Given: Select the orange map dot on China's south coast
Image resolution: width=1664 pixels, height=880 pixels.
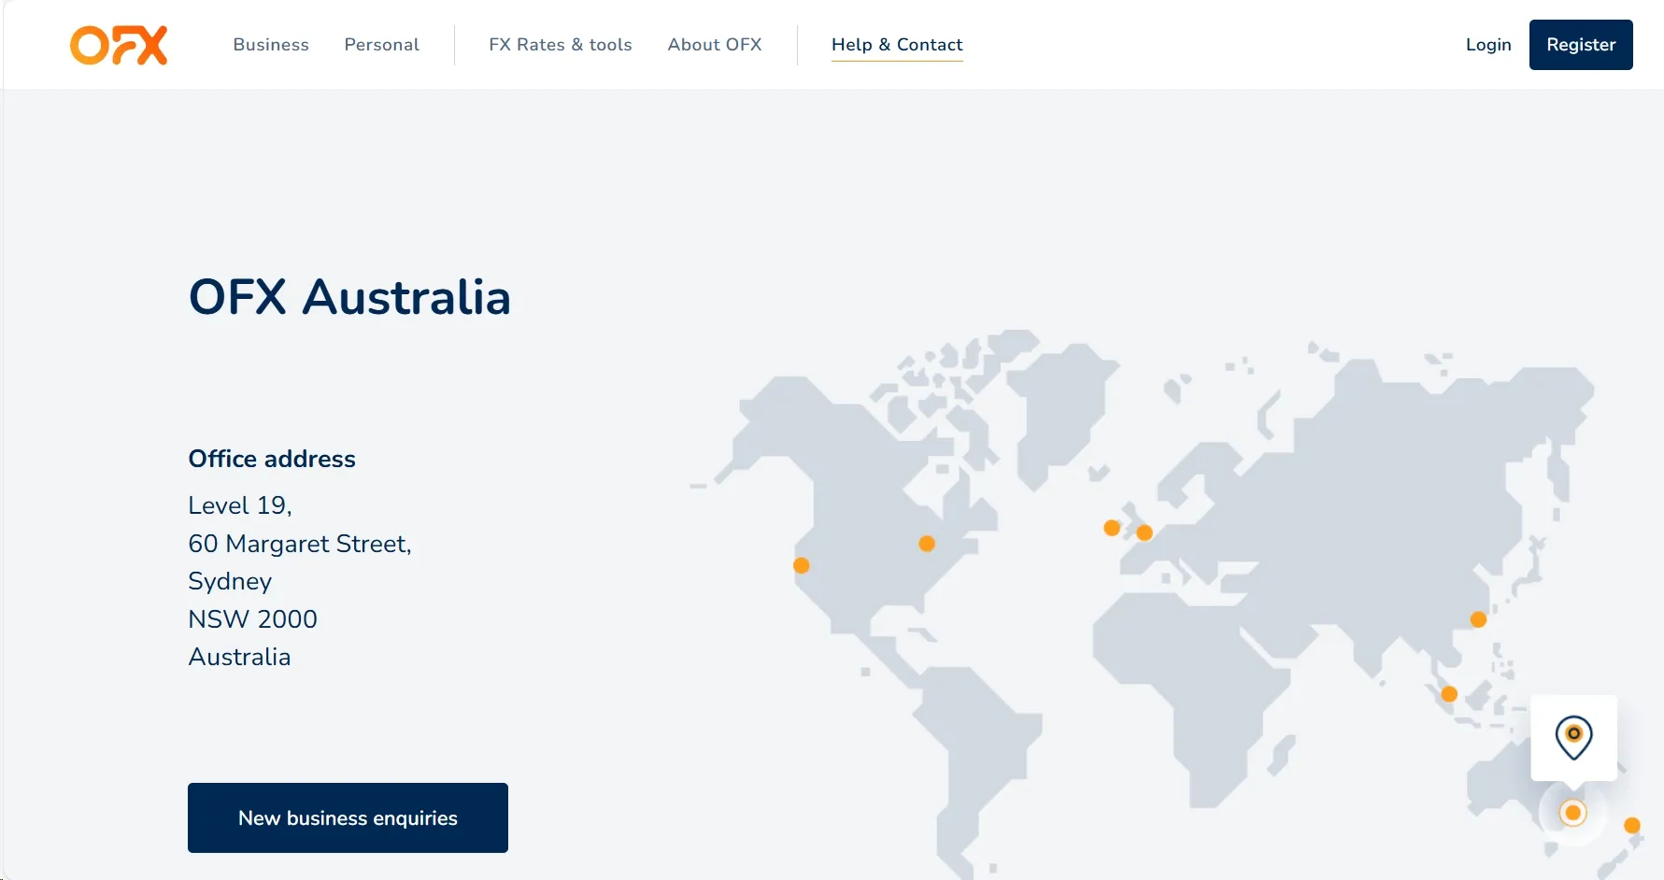Looking at the screenshot, I should pyautogui.click(x=1478, y=619).
